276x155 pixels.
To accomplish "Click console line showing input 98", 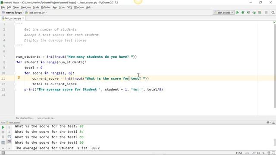I will [x=49, y=126].
